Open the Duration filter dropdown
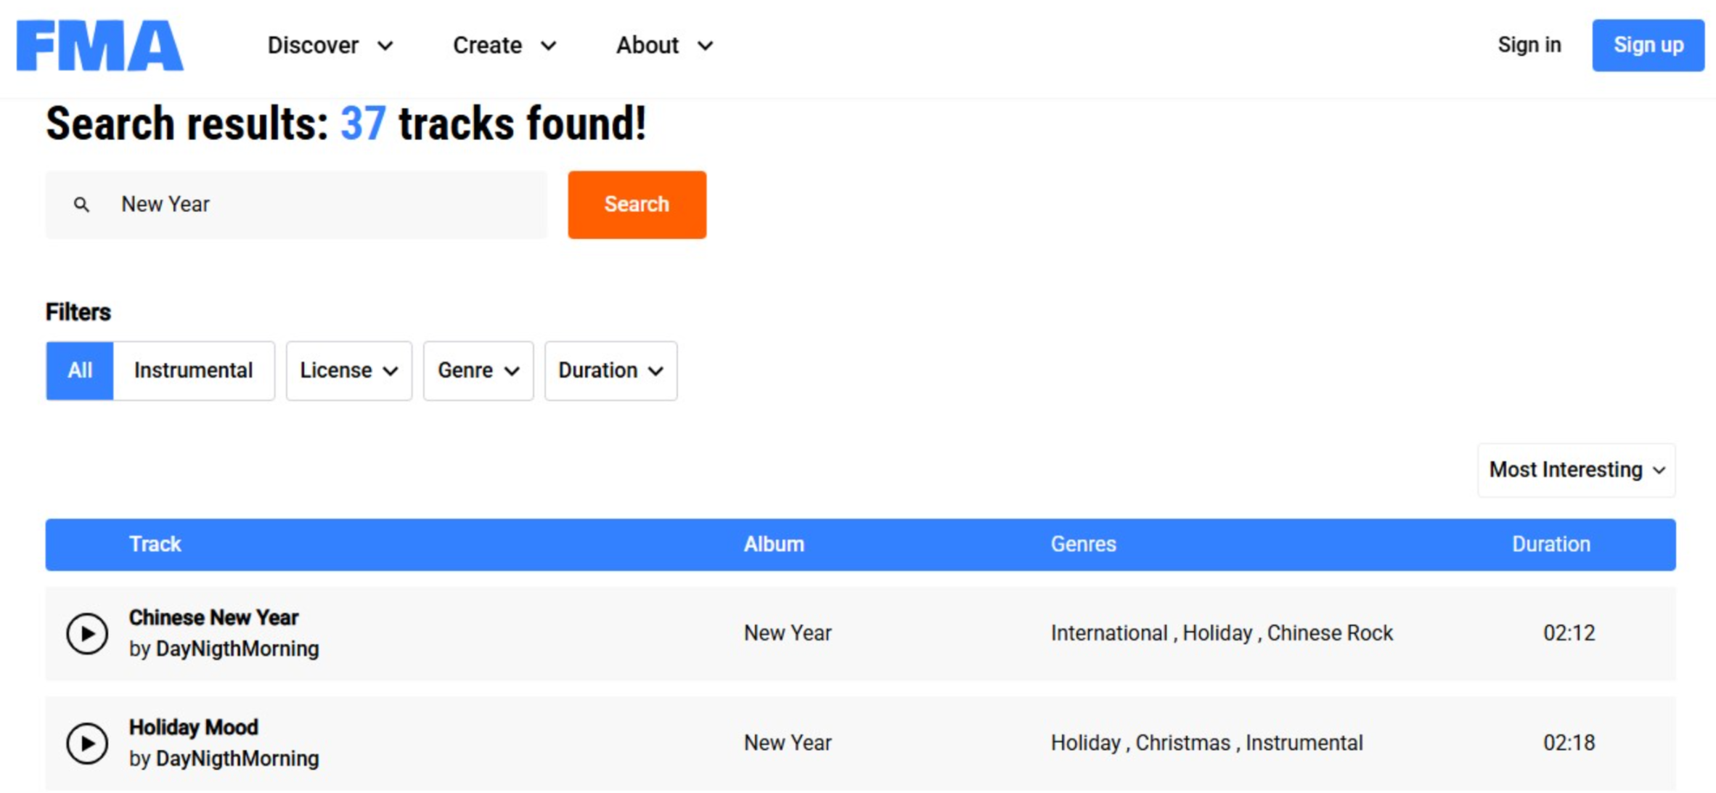The image size is (1716, 793). click(610, 370)
